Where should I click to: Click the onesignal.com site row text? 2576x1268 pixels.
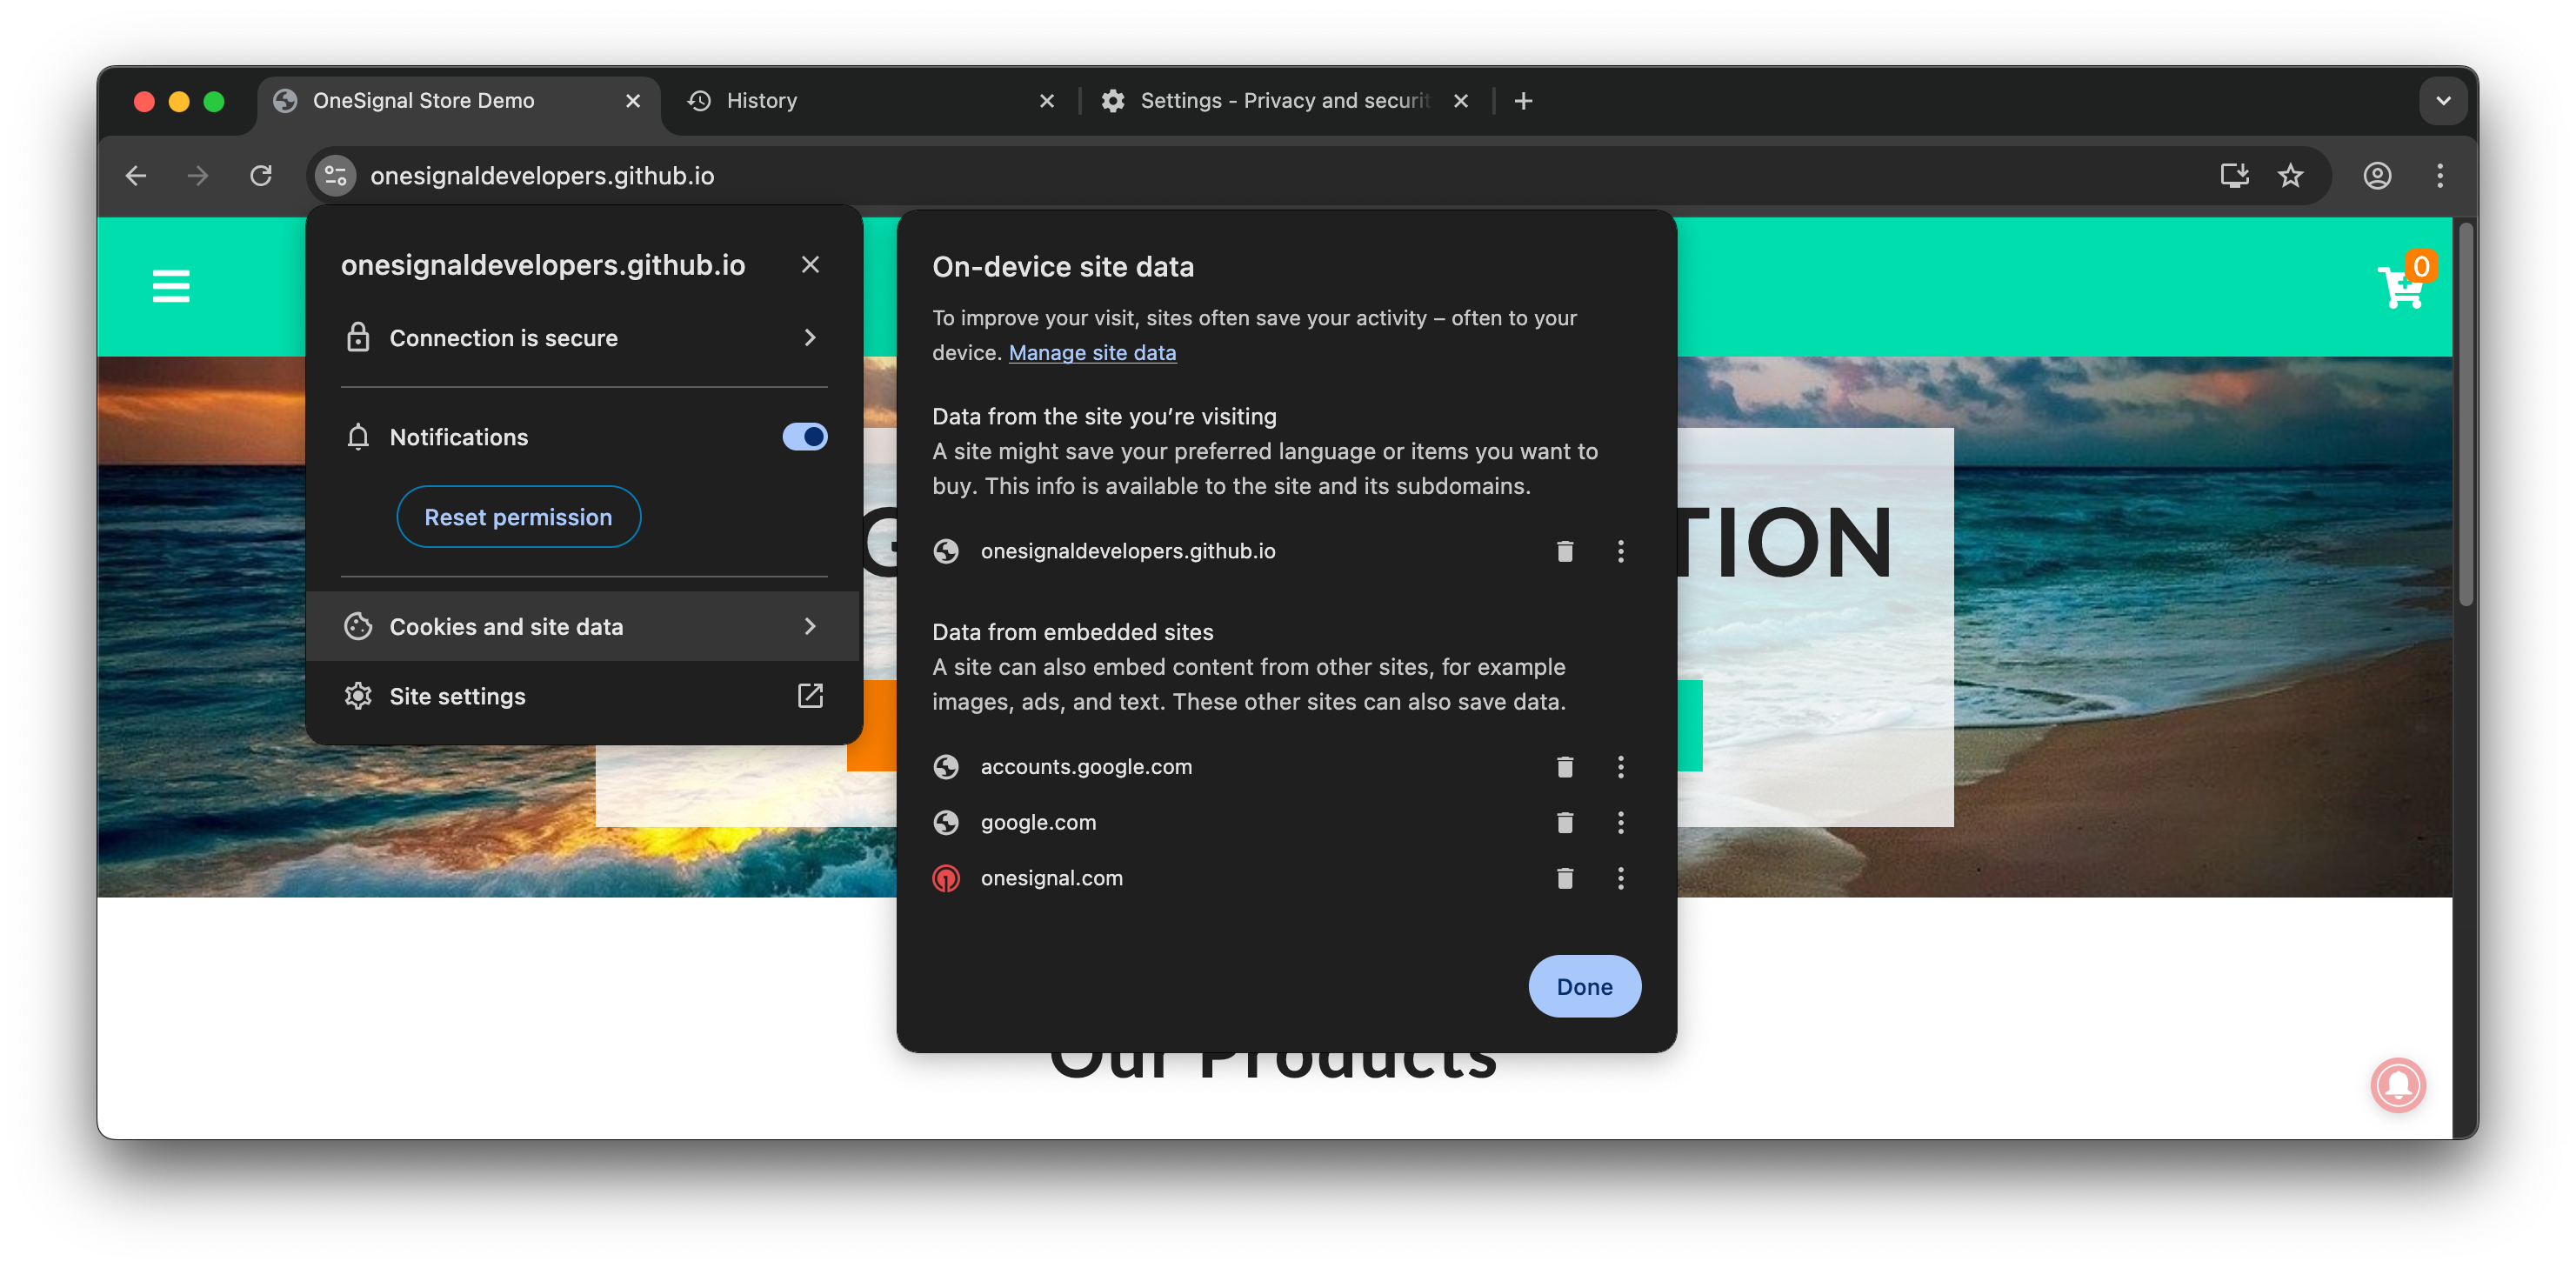1051,878
